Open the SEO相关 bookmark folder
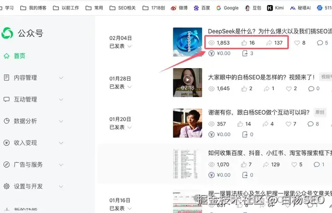Screen dimensions: 332x213 tap(122, 8)
